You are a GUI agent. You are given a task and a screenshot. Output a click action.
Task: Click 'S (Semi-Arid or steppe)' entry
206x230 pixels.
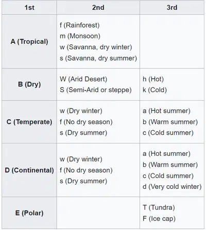(x=96, y=90)
